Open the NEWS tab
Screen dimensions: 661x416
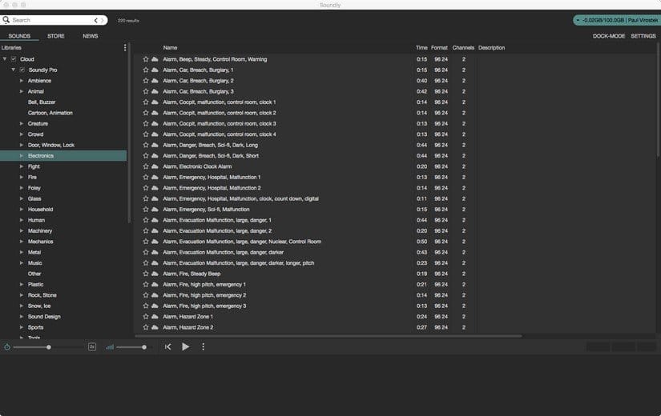[x=91, y=36]
